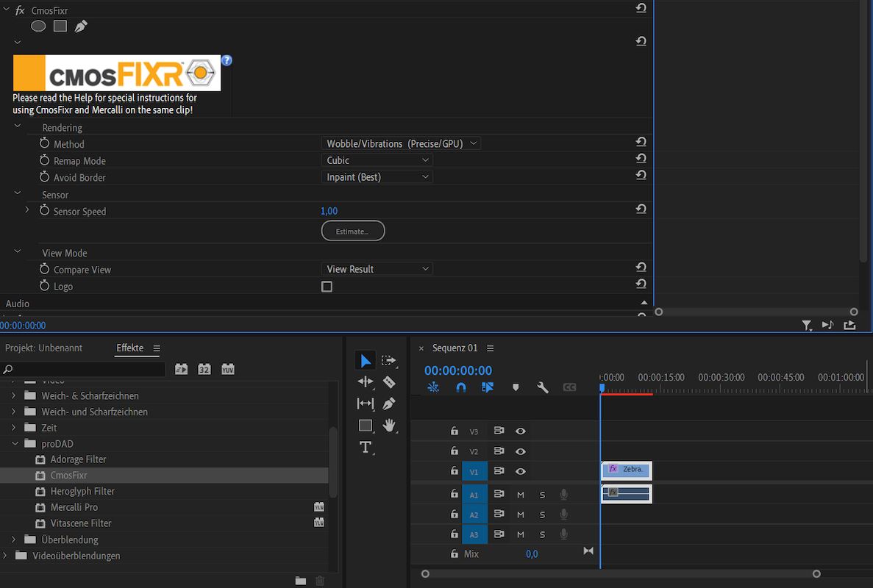The height and width of the screenshot is (588, 873).
Task: Click the effects search field
Action: click(x=84, y=369)
